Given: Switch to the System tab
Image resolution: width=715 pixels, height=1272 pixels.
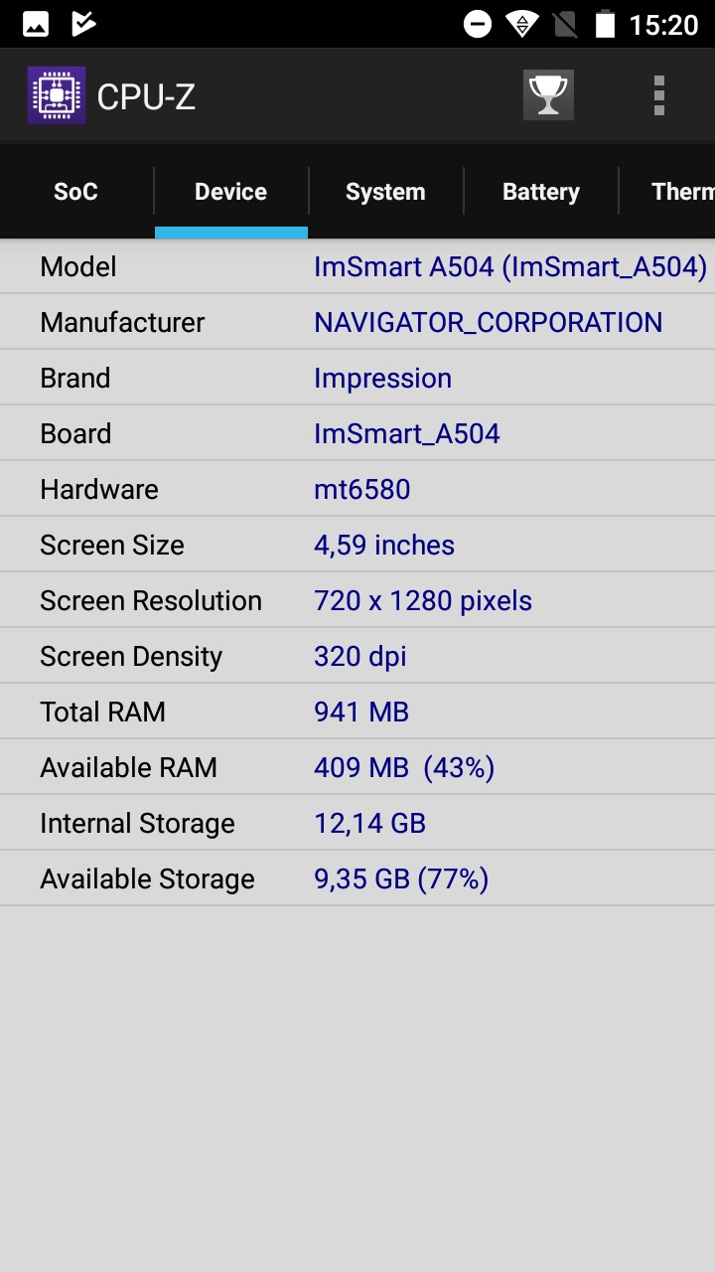Looking at the screenshot, I should [385, 192].
